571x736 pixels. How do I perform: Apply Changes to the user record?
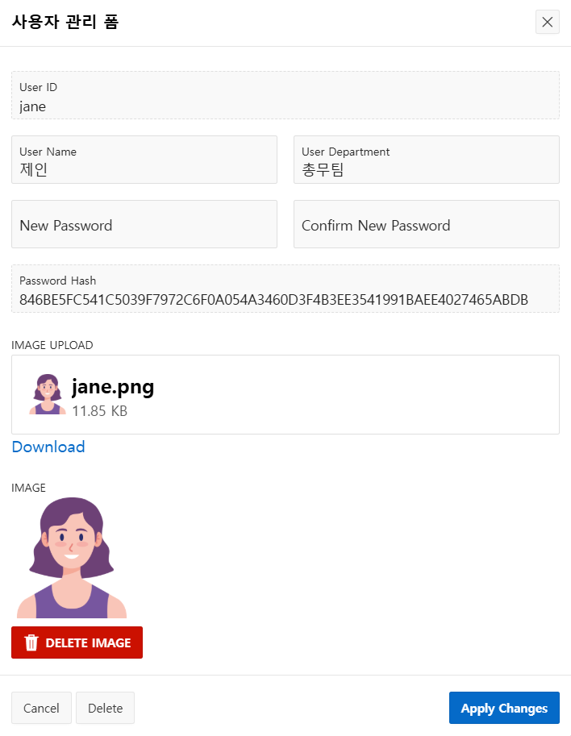504,707
